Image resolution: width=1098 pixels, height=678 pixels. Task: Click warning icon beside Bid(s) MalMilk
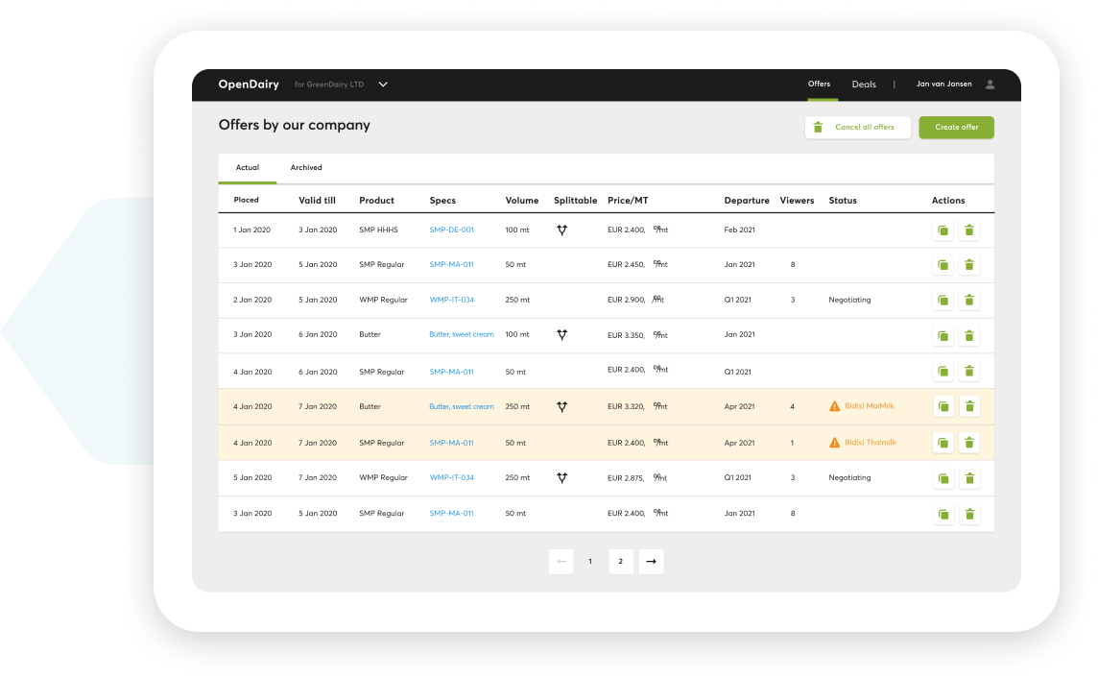[x=835, y=406]
